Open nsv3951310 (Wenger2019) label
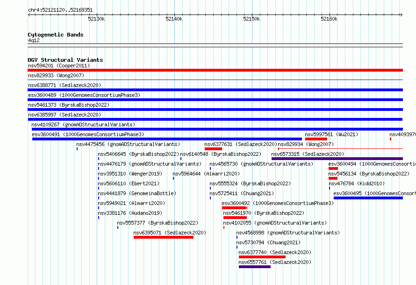The height and width of the screenshot is (285, 416). [x=130, y=174]
